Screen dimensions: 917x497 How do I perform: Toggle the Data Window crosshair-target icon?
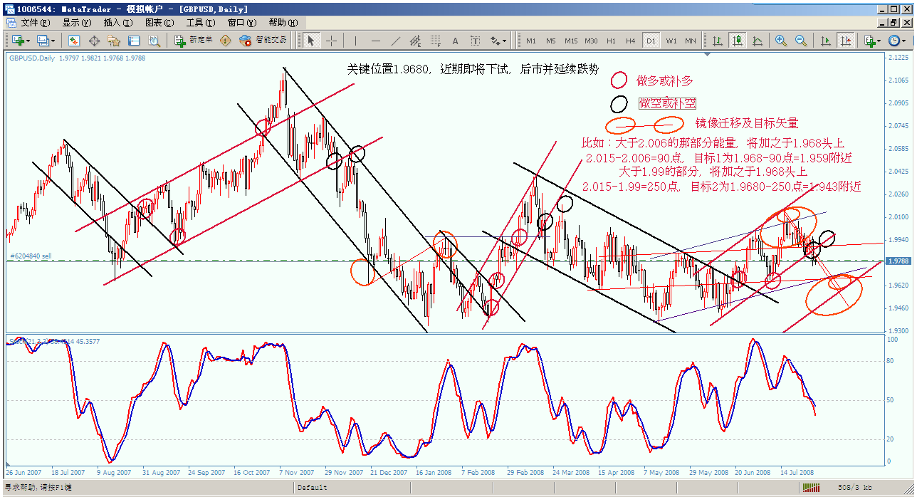[94, 41]
